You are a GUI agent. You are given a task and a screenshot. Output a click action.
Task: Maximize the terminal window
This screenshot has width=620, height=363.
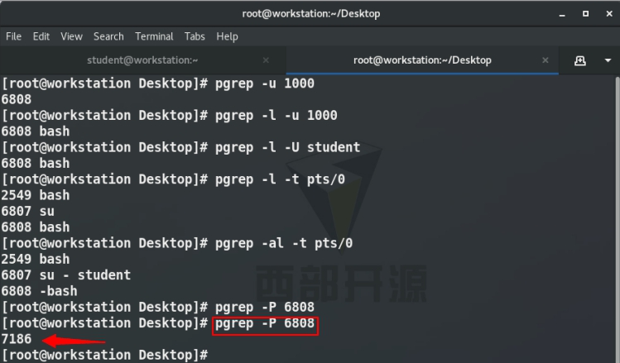point(585,14)
